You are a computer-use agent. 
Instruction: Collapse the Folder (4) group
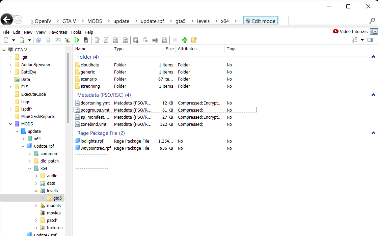[x=373, y=57]
